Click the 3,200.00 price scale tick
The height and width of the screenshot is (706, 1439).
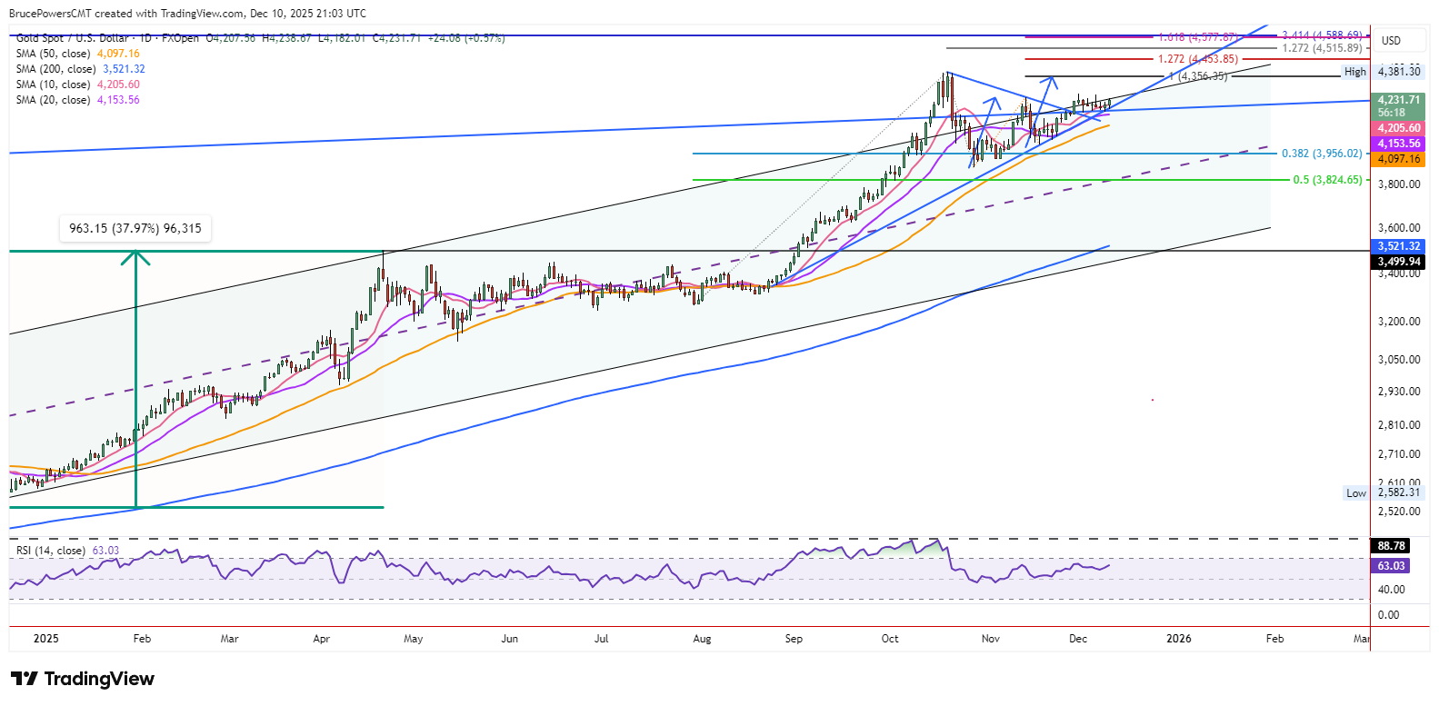(x=1399, y=322)
